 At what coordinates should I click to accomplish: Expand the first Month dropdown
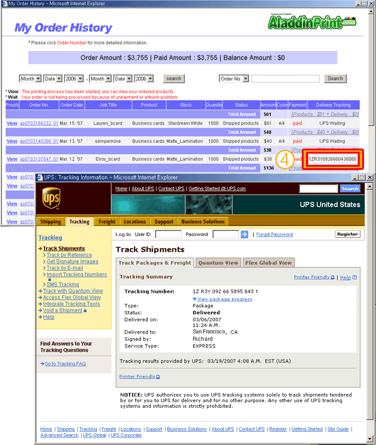point(38,79)
